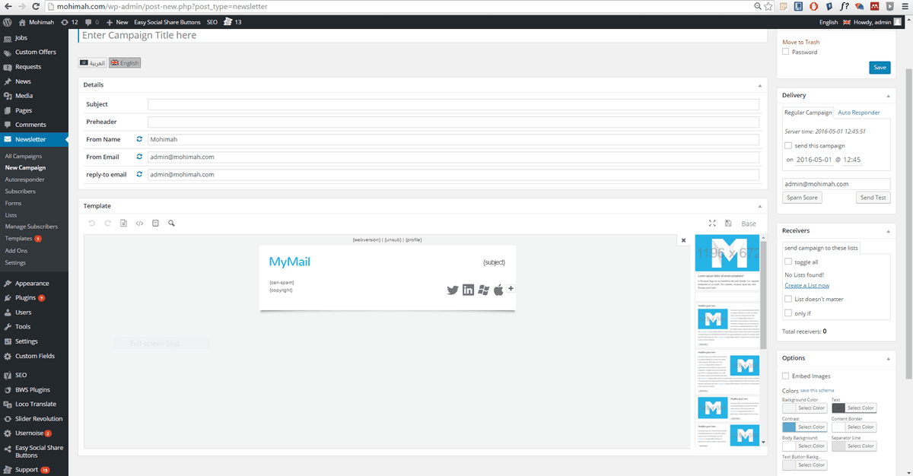
Task: Check the only if checkbox
Action: (x=788, y=313)
